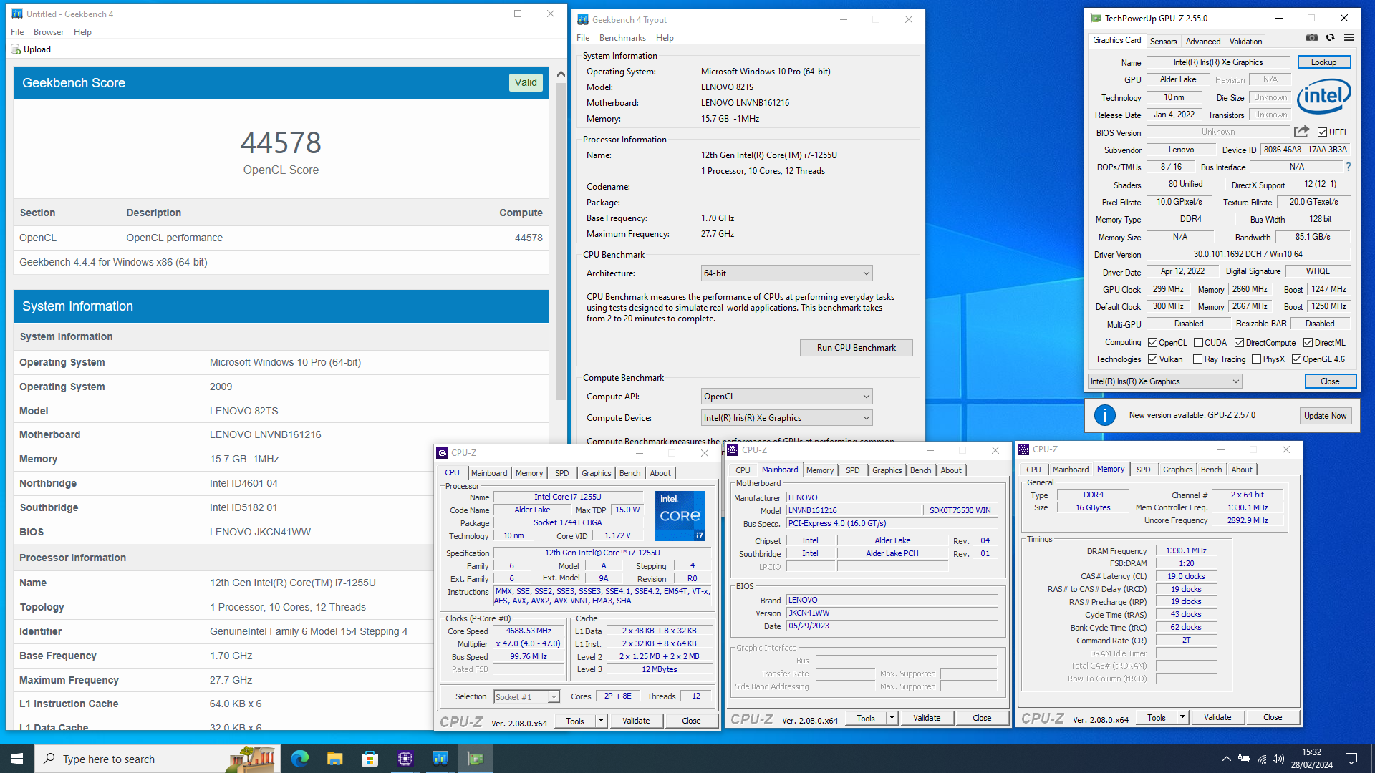Show hidden system tray icons

click(1227, 759)
